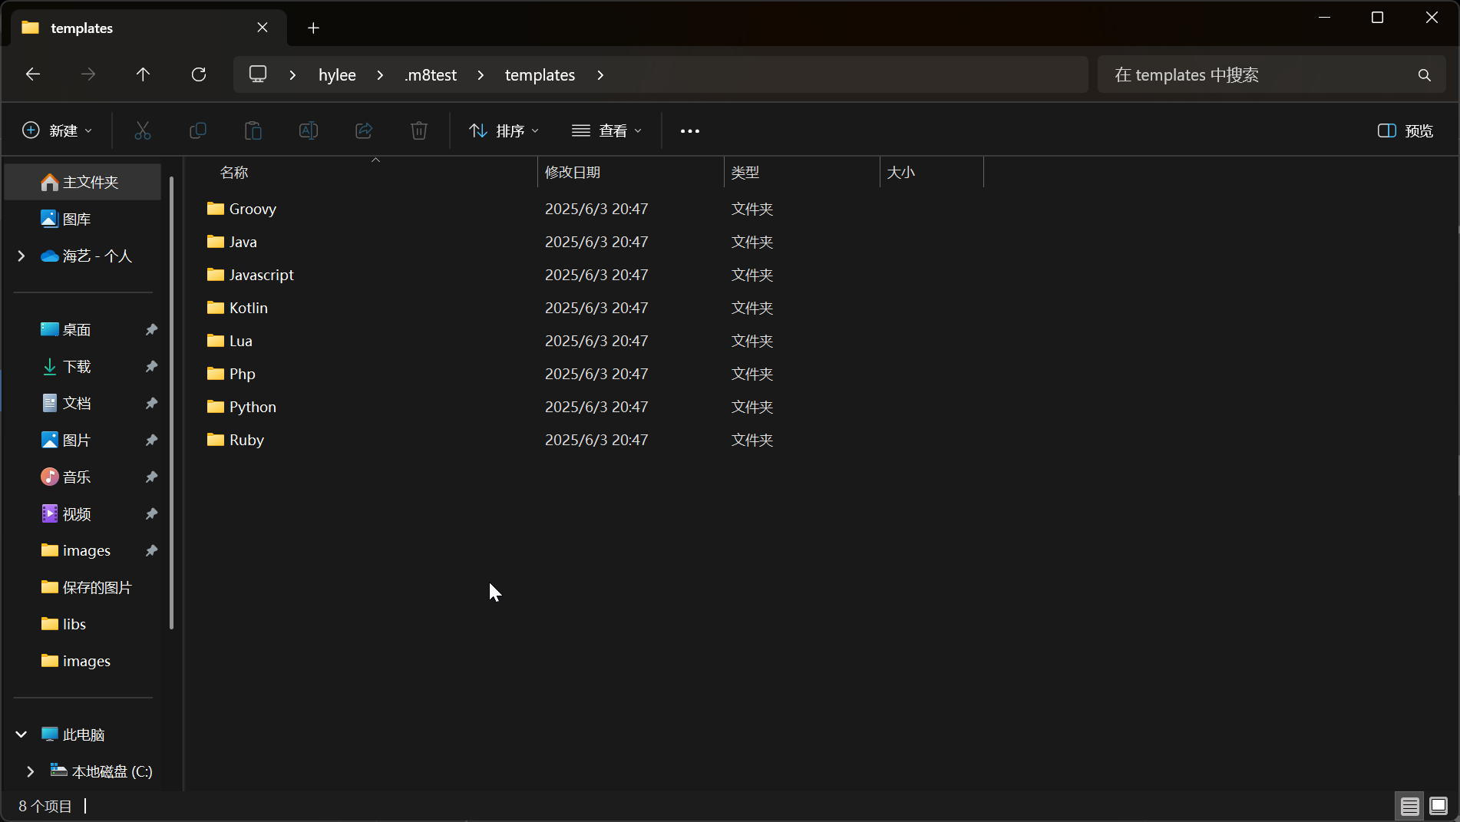Sort by 修改日期 column header
The width and height of the screenshot is (1460, 822).
coord(573,173)
